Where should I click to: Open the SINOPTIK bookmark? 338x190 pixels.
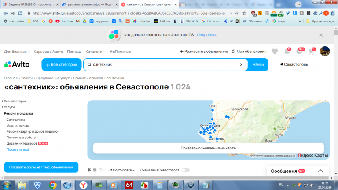point(189,21)
